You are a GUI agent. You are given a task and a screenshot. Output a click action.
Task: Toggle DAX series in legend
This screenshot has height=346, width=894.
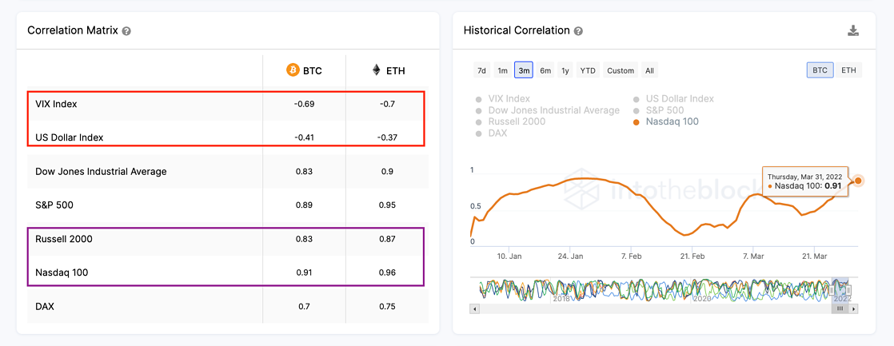(x=492, y=133)
